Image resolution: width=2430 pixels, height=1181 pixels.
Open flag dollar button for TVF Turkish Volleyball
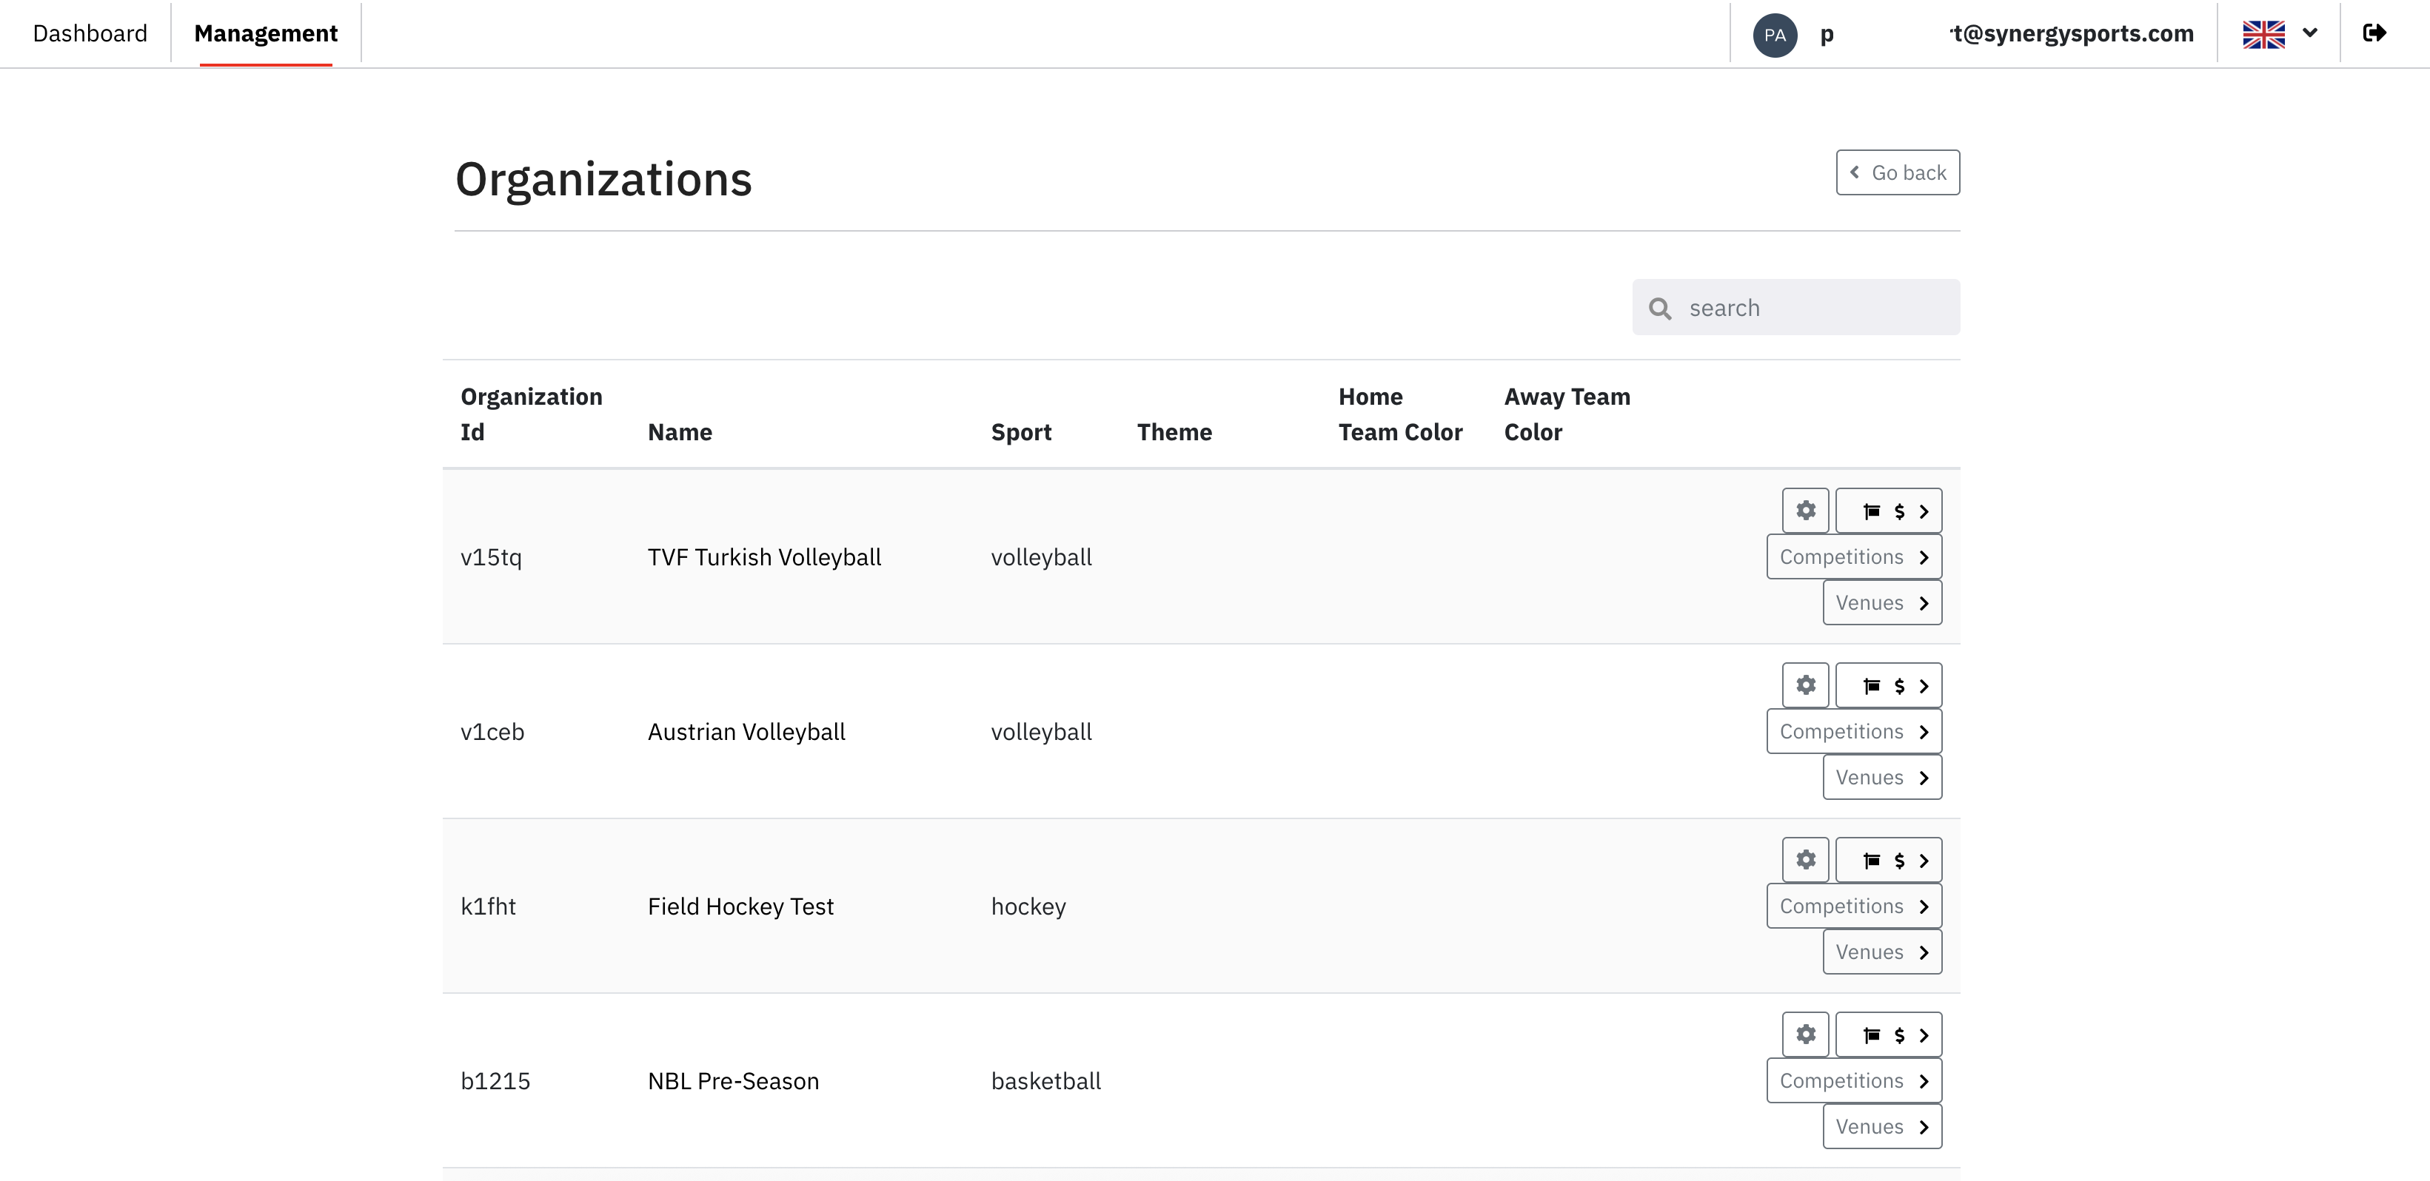1887,511
